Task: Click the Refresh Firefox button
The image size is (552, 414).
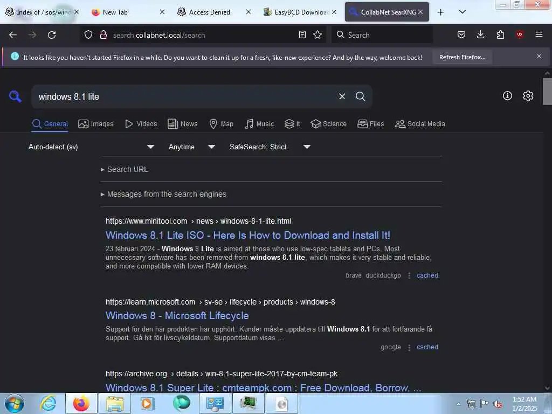Action: (462, 57)
